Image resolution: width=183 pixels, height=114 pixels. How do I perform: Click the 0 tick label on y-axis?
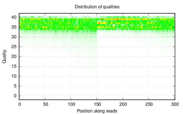pyautogui.click(x=15, y=96)
